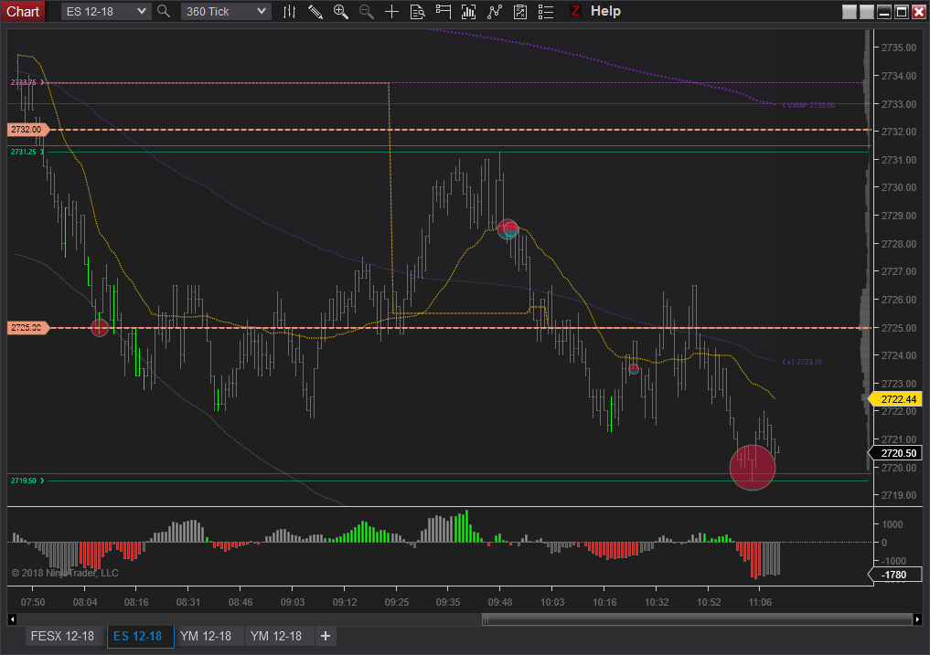Click the first grey window layout button
The image size is (930, 655).
point(850,11)
